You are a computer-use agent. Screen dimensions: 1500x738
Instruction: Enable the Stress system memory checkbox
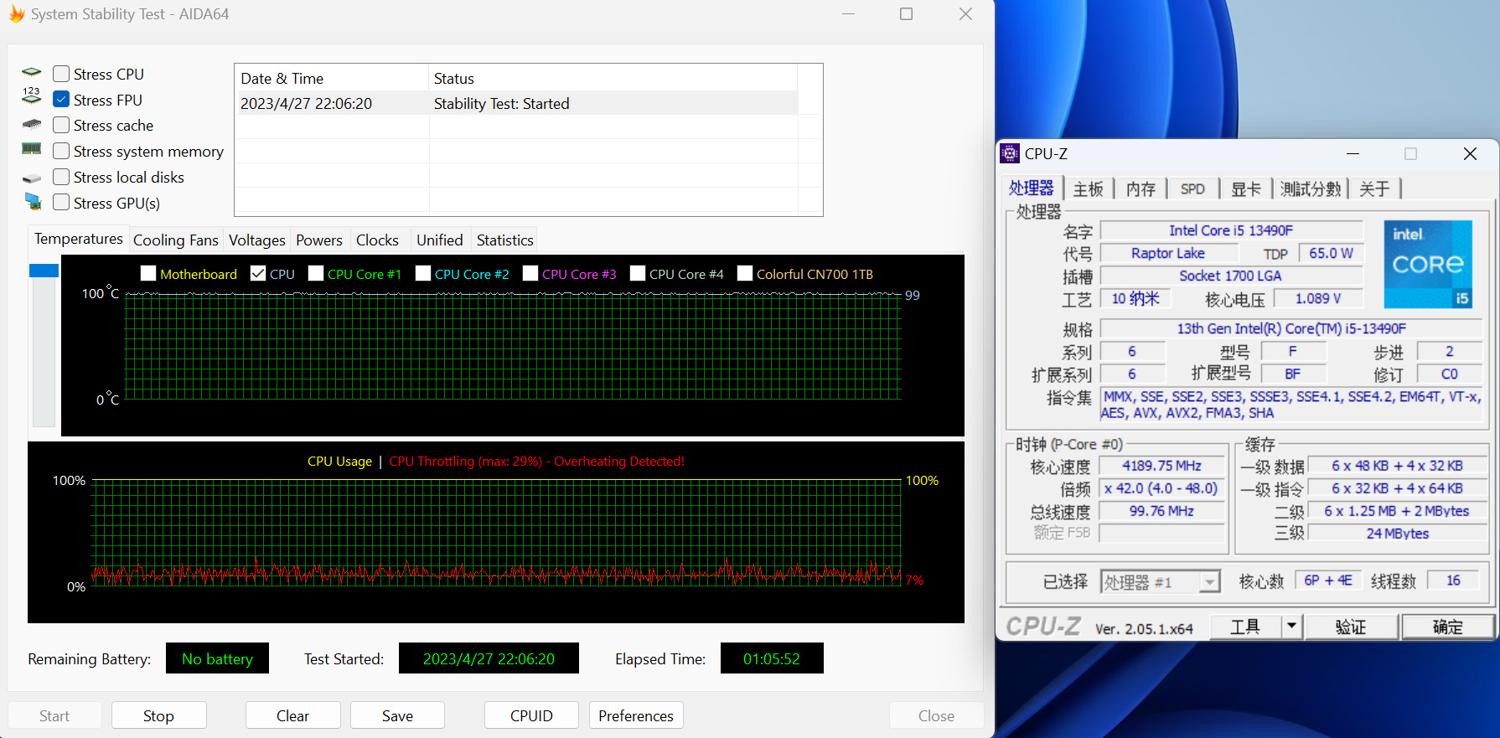pyautogui.click(x=61, y=151)
